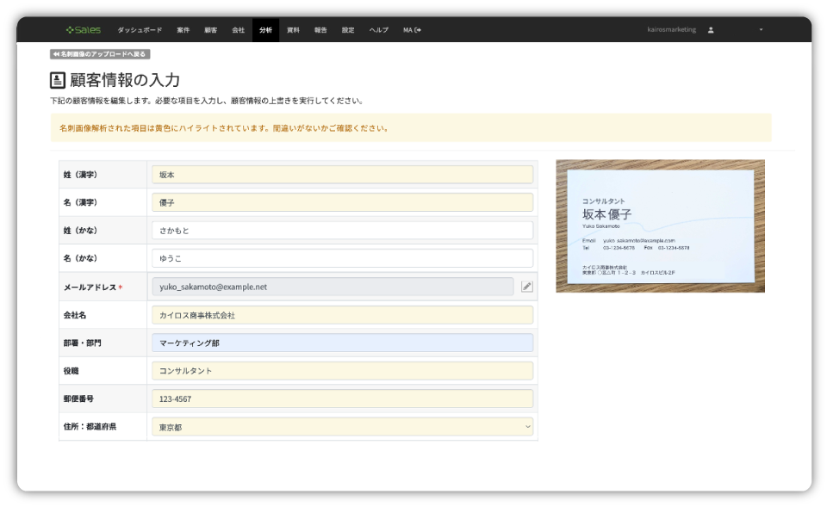Expand the account caret menu at top right
The image size is (827, 513).
click(761, 30)
